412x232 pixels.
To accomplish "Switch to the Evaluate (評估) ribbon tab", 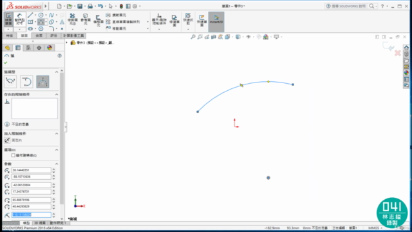I will tap(53, 35).
